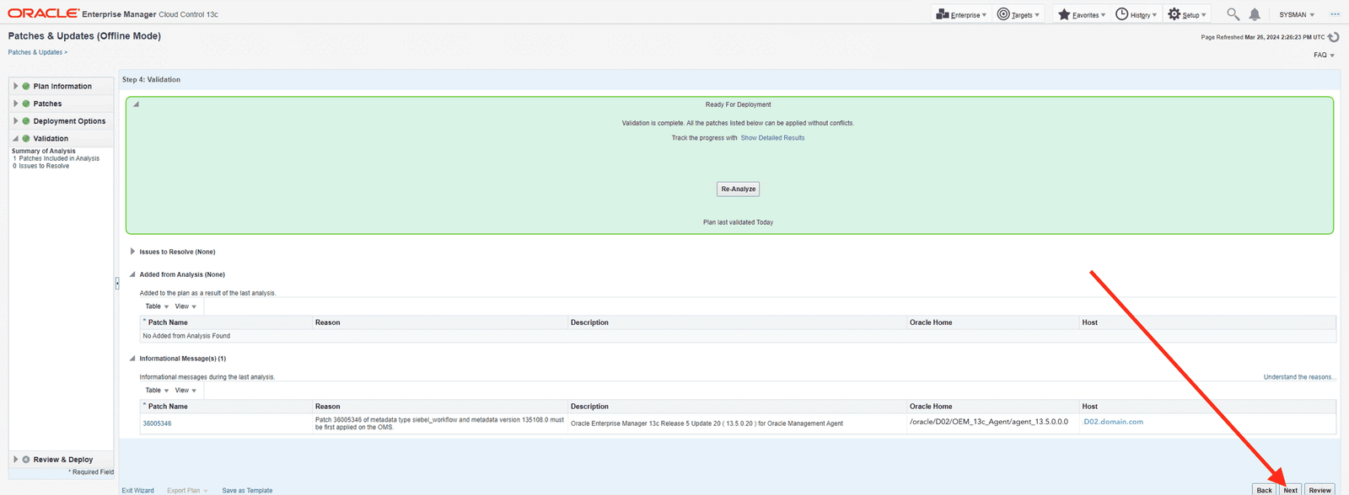Viewport: 1349px width, 495px height.
Task: Open the FAQ dropdown
Action: [x=1324, y=55]
